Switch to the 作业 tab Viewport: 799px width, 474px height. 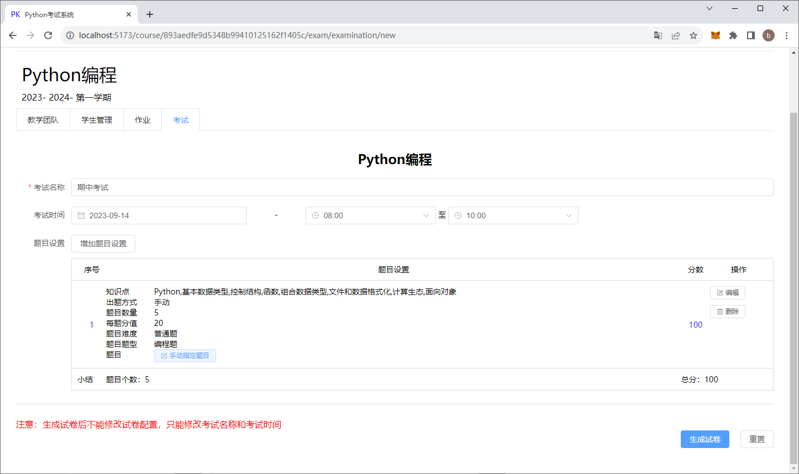143,120
